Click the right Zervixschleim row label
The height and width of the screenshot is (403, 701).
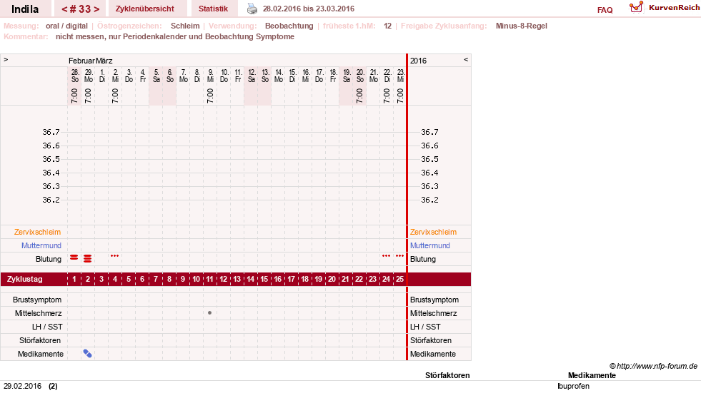pos(433,232)
